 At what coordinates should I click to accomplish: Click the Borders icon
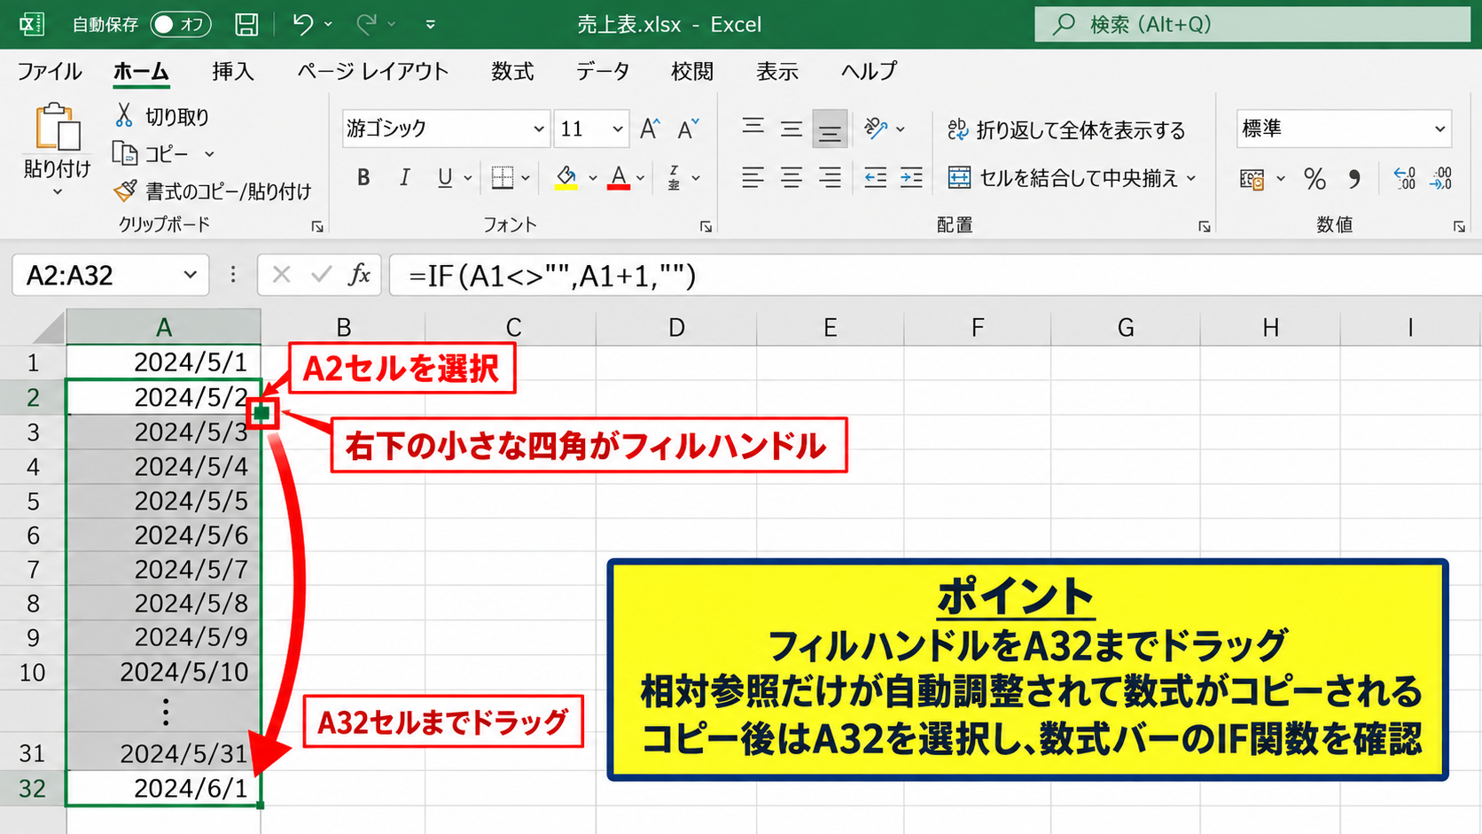503,178
